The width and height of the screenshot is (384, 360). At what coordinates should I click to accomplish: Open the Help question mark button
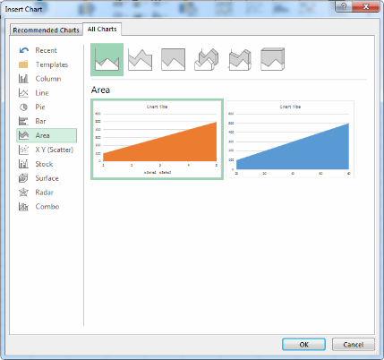(344, 6)
